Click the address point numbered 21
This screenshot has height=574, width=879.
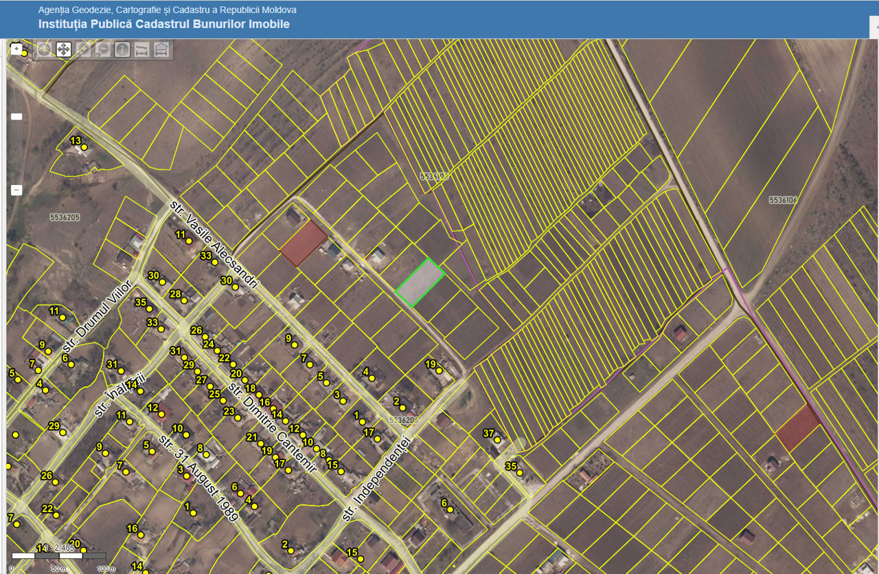[260, 443]
